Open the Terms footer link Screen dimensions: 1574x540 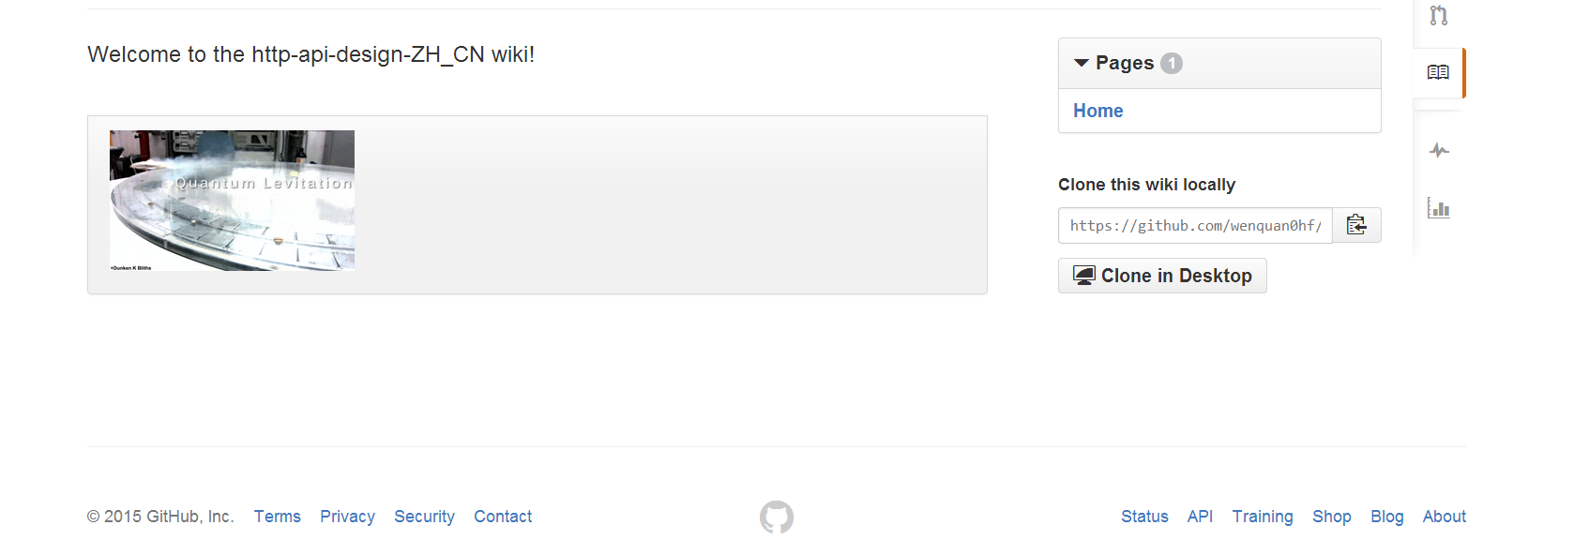click(x=277, y=517)
